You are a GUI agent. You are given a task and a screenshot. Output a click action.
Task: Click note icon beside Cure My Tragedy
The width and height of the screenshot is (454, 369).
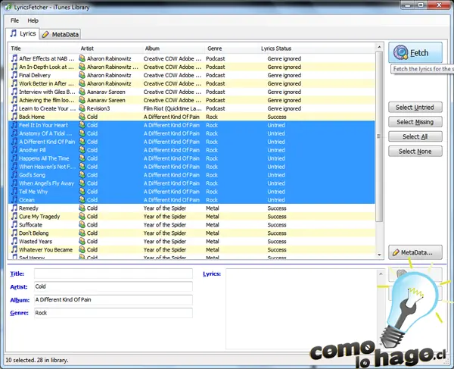[x=14, y=216]
